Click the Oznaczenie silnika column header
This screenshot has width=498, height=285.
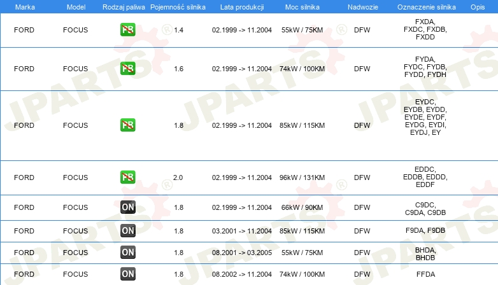tap(426, 7)
